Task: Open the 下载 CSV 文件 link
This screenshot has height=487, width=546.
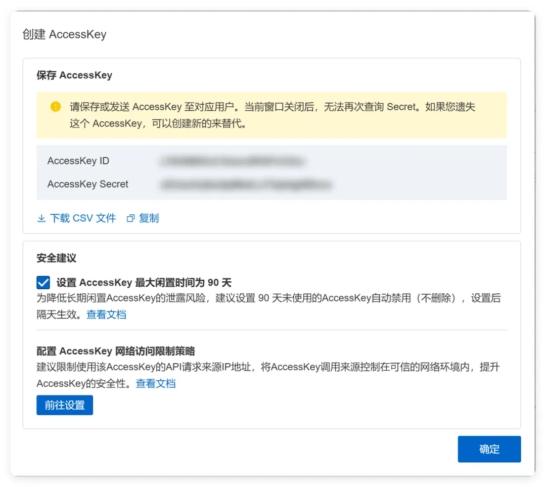Action: click(x=82, y=218)
